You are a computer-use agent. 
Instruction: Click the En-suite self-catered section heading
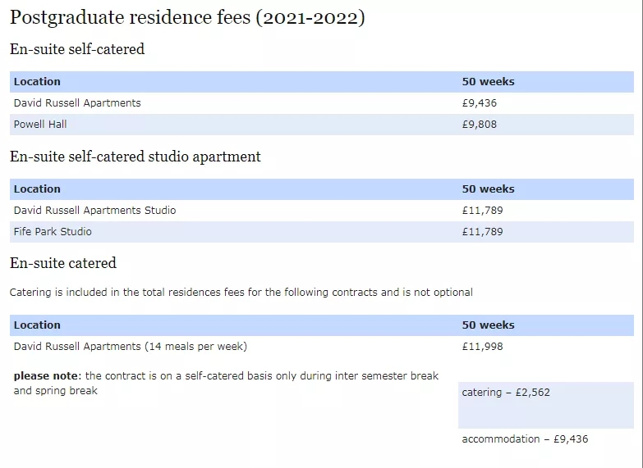click(77, 49)
